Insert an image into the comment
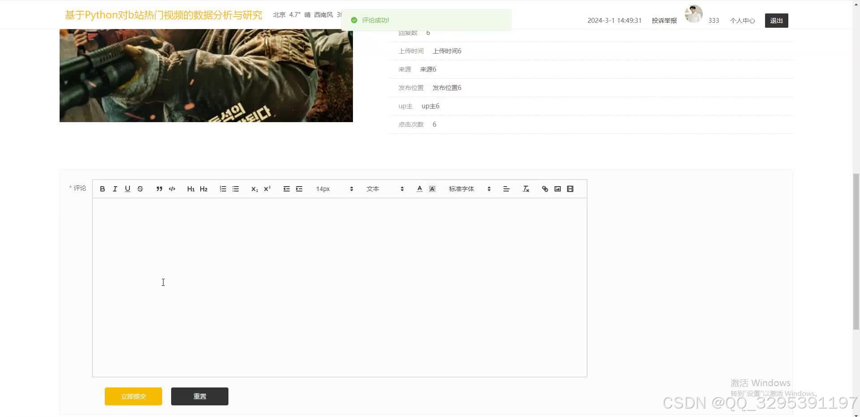 pyautogui.click(x=557, y=189)
